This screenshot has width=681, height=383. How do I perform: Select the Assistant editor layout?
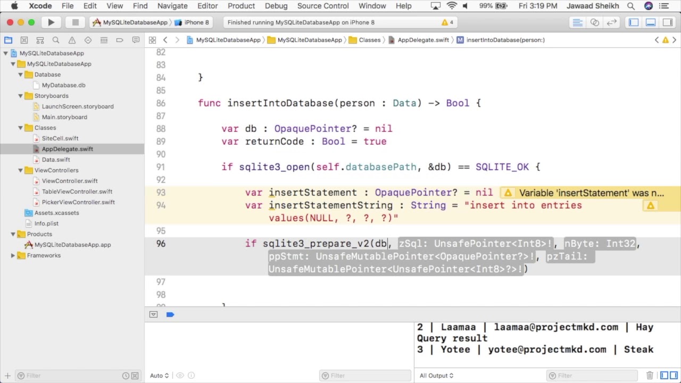tap(595, 22)
